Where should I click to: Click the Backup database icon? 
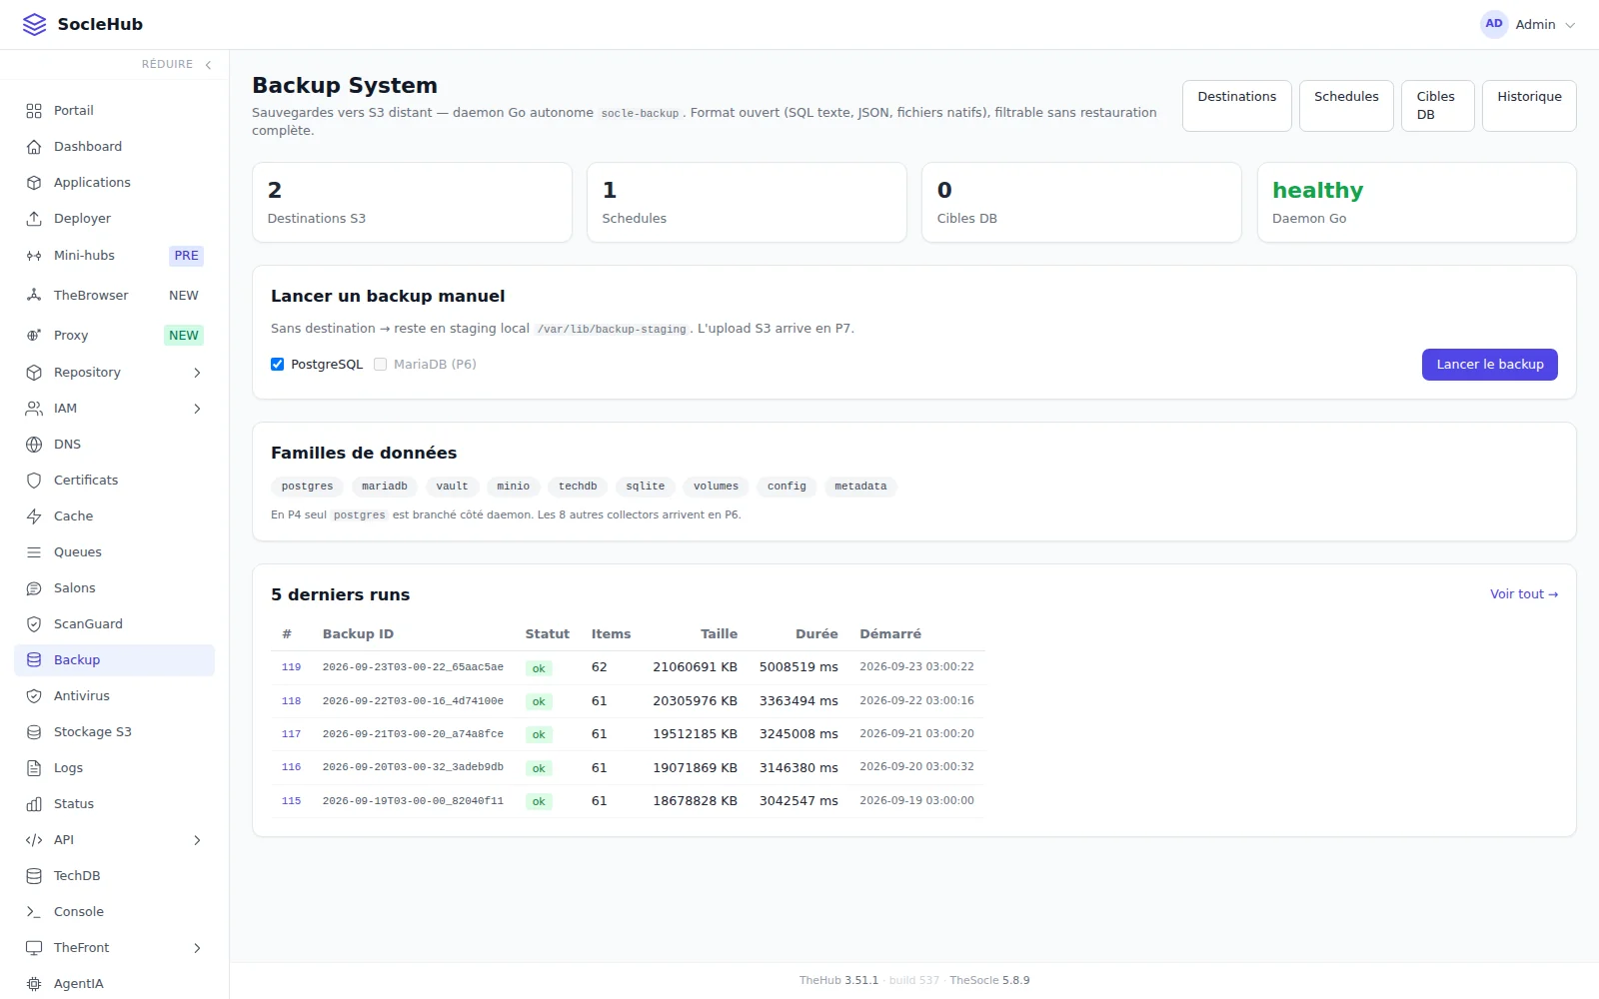coord(34,660)
